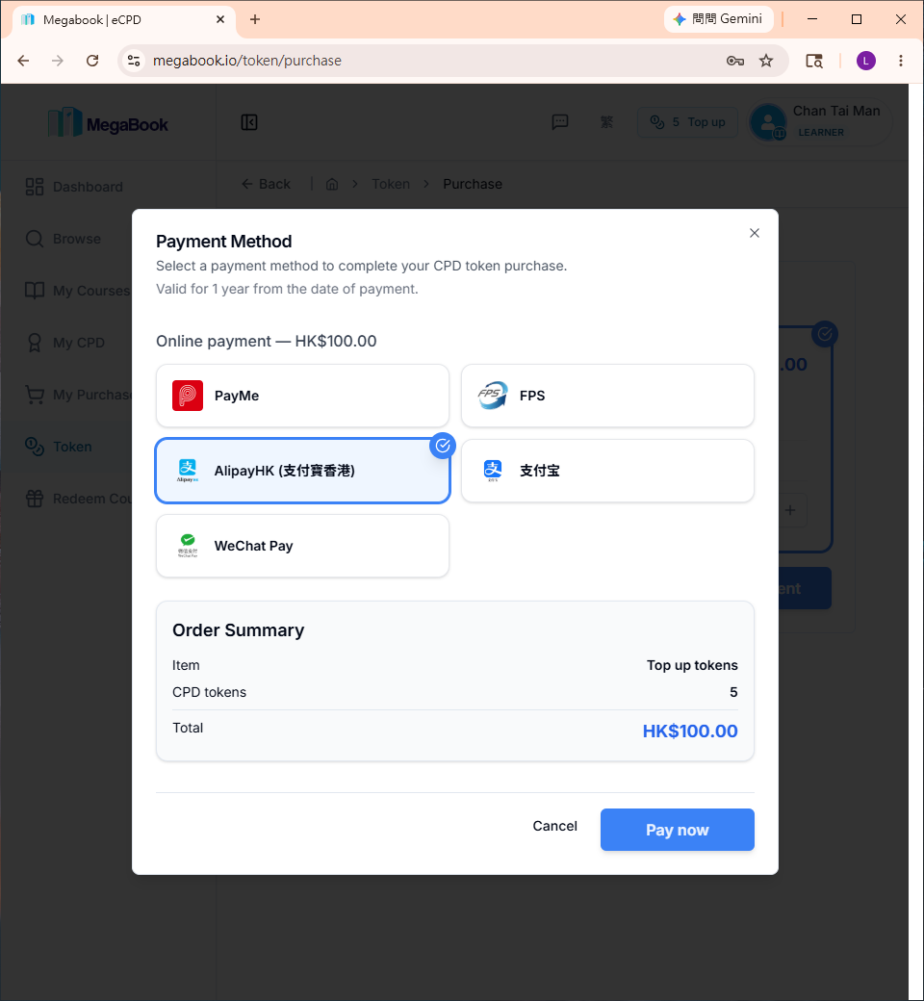924x1001 pixels.
Task: Cancel the payment dialog
Action: point(555,826)
